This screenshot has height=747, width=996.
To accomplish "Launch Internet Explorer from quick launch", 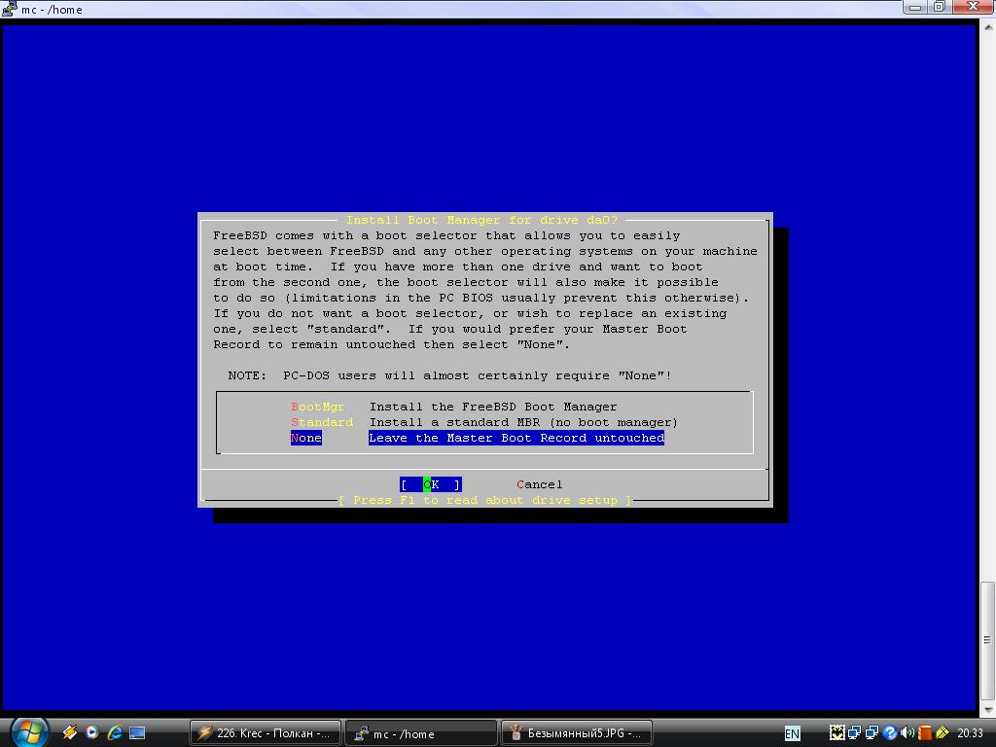I will pos(115,732).
